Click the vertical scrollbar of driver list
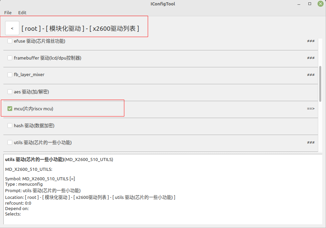 pos(320,83)
